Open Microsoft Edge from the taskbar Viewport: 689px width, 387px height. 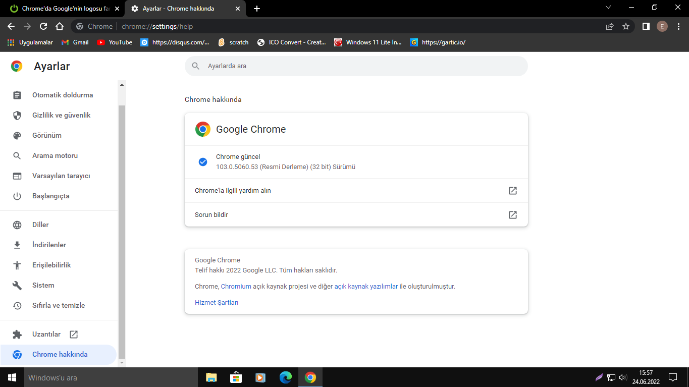286,377
